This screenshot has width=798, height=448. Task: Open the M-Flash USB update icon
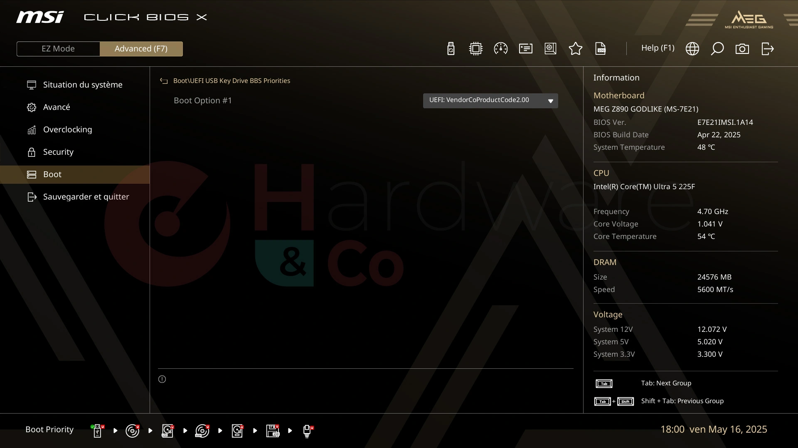click(x=451, y=49)
